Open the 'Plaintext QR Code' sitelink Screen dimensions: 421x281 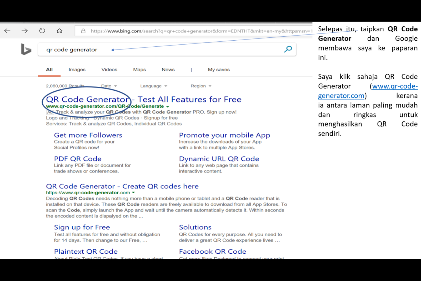click(86, 252)
